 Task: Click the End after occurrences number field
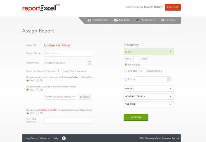(x=142, y=71)
